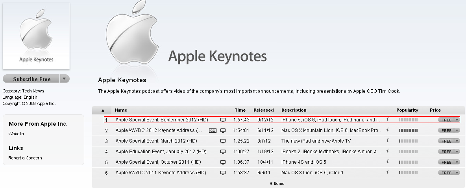The image size is (466, 188).
Task: Open the price dropdown arrow for September 2012 event
Action: 457,120
